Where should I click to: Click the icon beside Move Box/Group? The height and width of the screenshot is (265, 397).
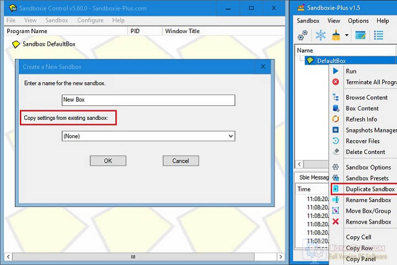point(336,211)
